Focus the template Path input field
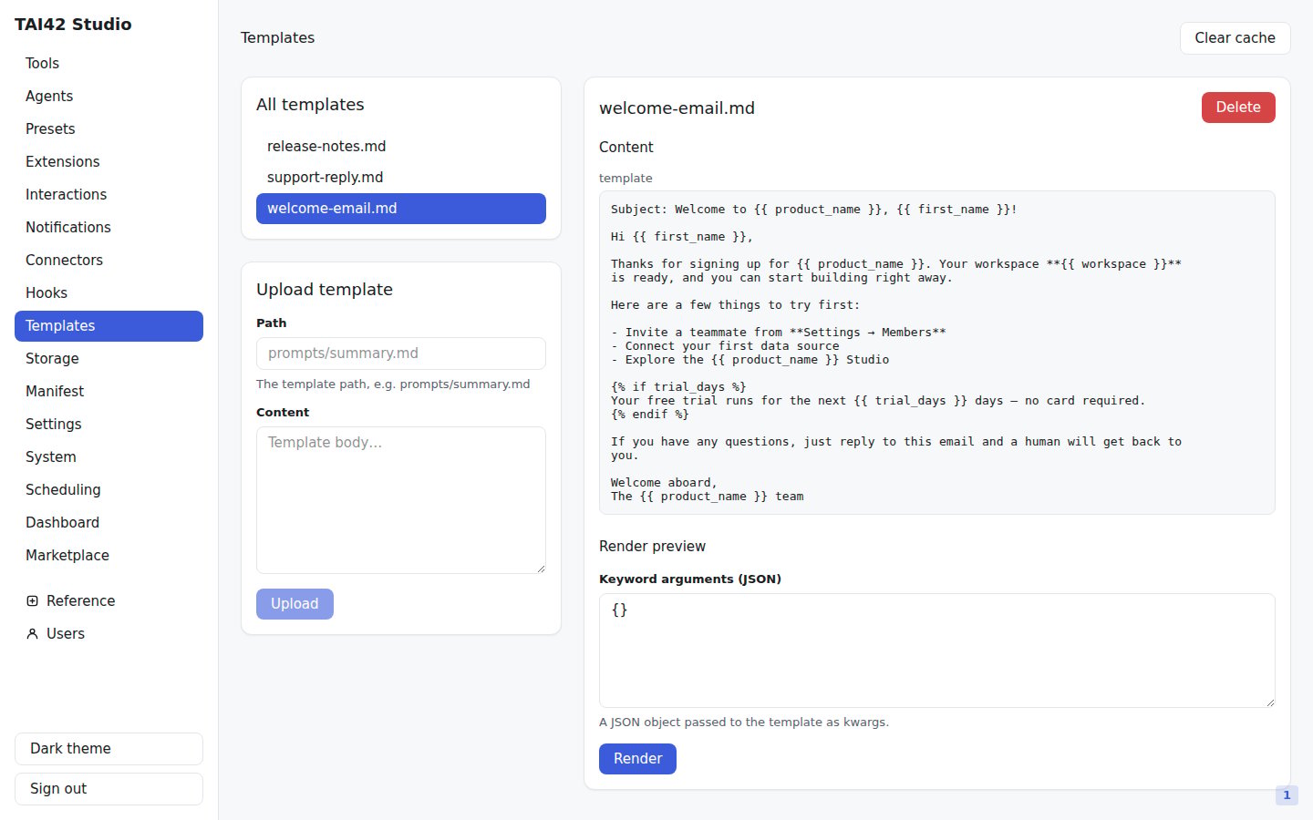Image resolution: width=1313 pixels, height=820 pixels. pyautogui.click(x=401, y=354)
